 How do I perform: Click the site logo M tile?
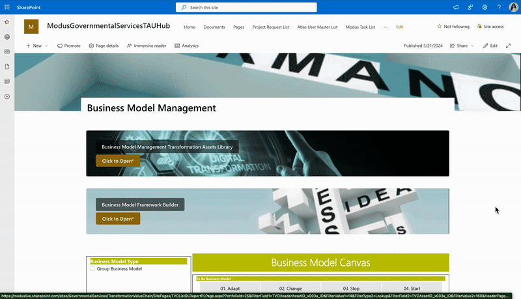pos(31,27)
